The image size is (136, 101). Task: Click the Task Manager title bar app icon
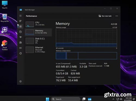21,10
